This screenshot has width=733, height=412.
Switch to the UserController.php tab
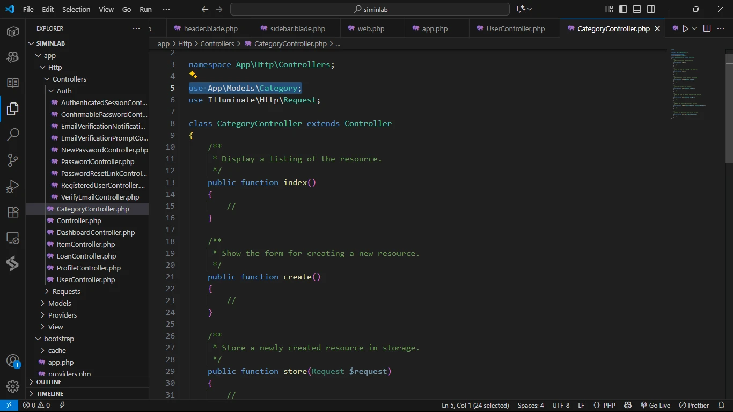coord(515,28)
